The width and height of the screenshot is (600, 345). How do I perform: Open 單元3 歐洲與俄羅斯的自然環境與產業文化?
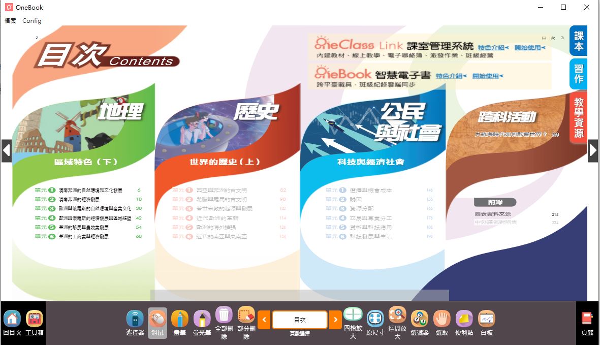[x=88, y=208]
